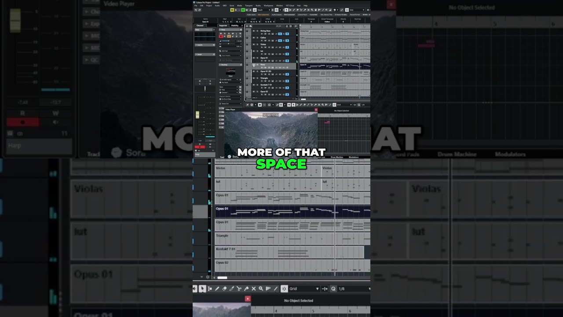Open the Drum Machine lower zone tab
The image size is (563, 317).
pos(336,157)
